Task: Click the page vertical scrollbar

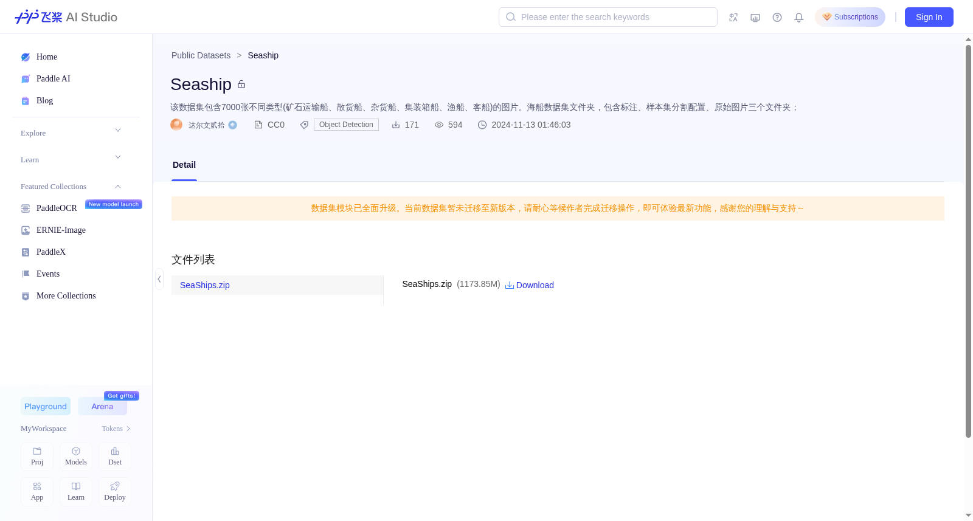Action: coord(968,241)
